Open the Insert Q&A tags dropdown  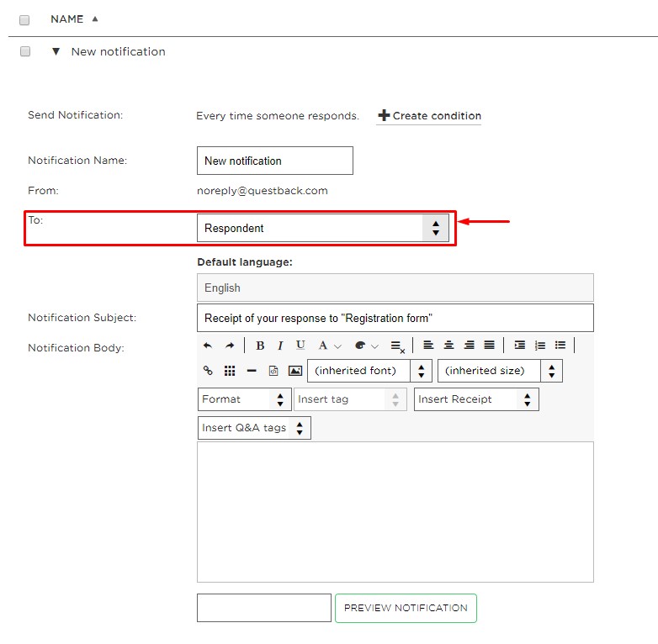(254, 428)
